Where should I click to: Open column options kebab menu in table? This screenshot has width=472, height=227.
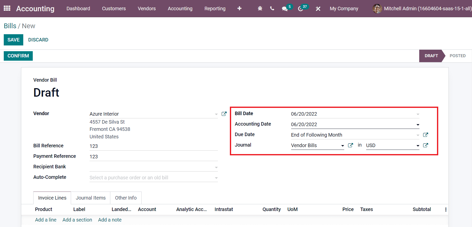point(445,210)
